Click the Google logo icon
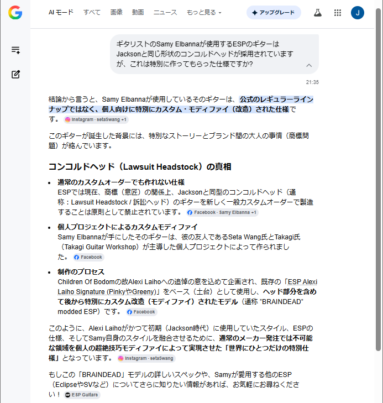The height and width of the screenshot is (403, 383). (x=15, y=13)
